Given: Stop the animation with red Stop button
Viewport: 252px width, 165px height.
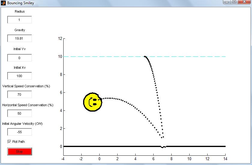Looking at the screenshot, I should point(19,151).
